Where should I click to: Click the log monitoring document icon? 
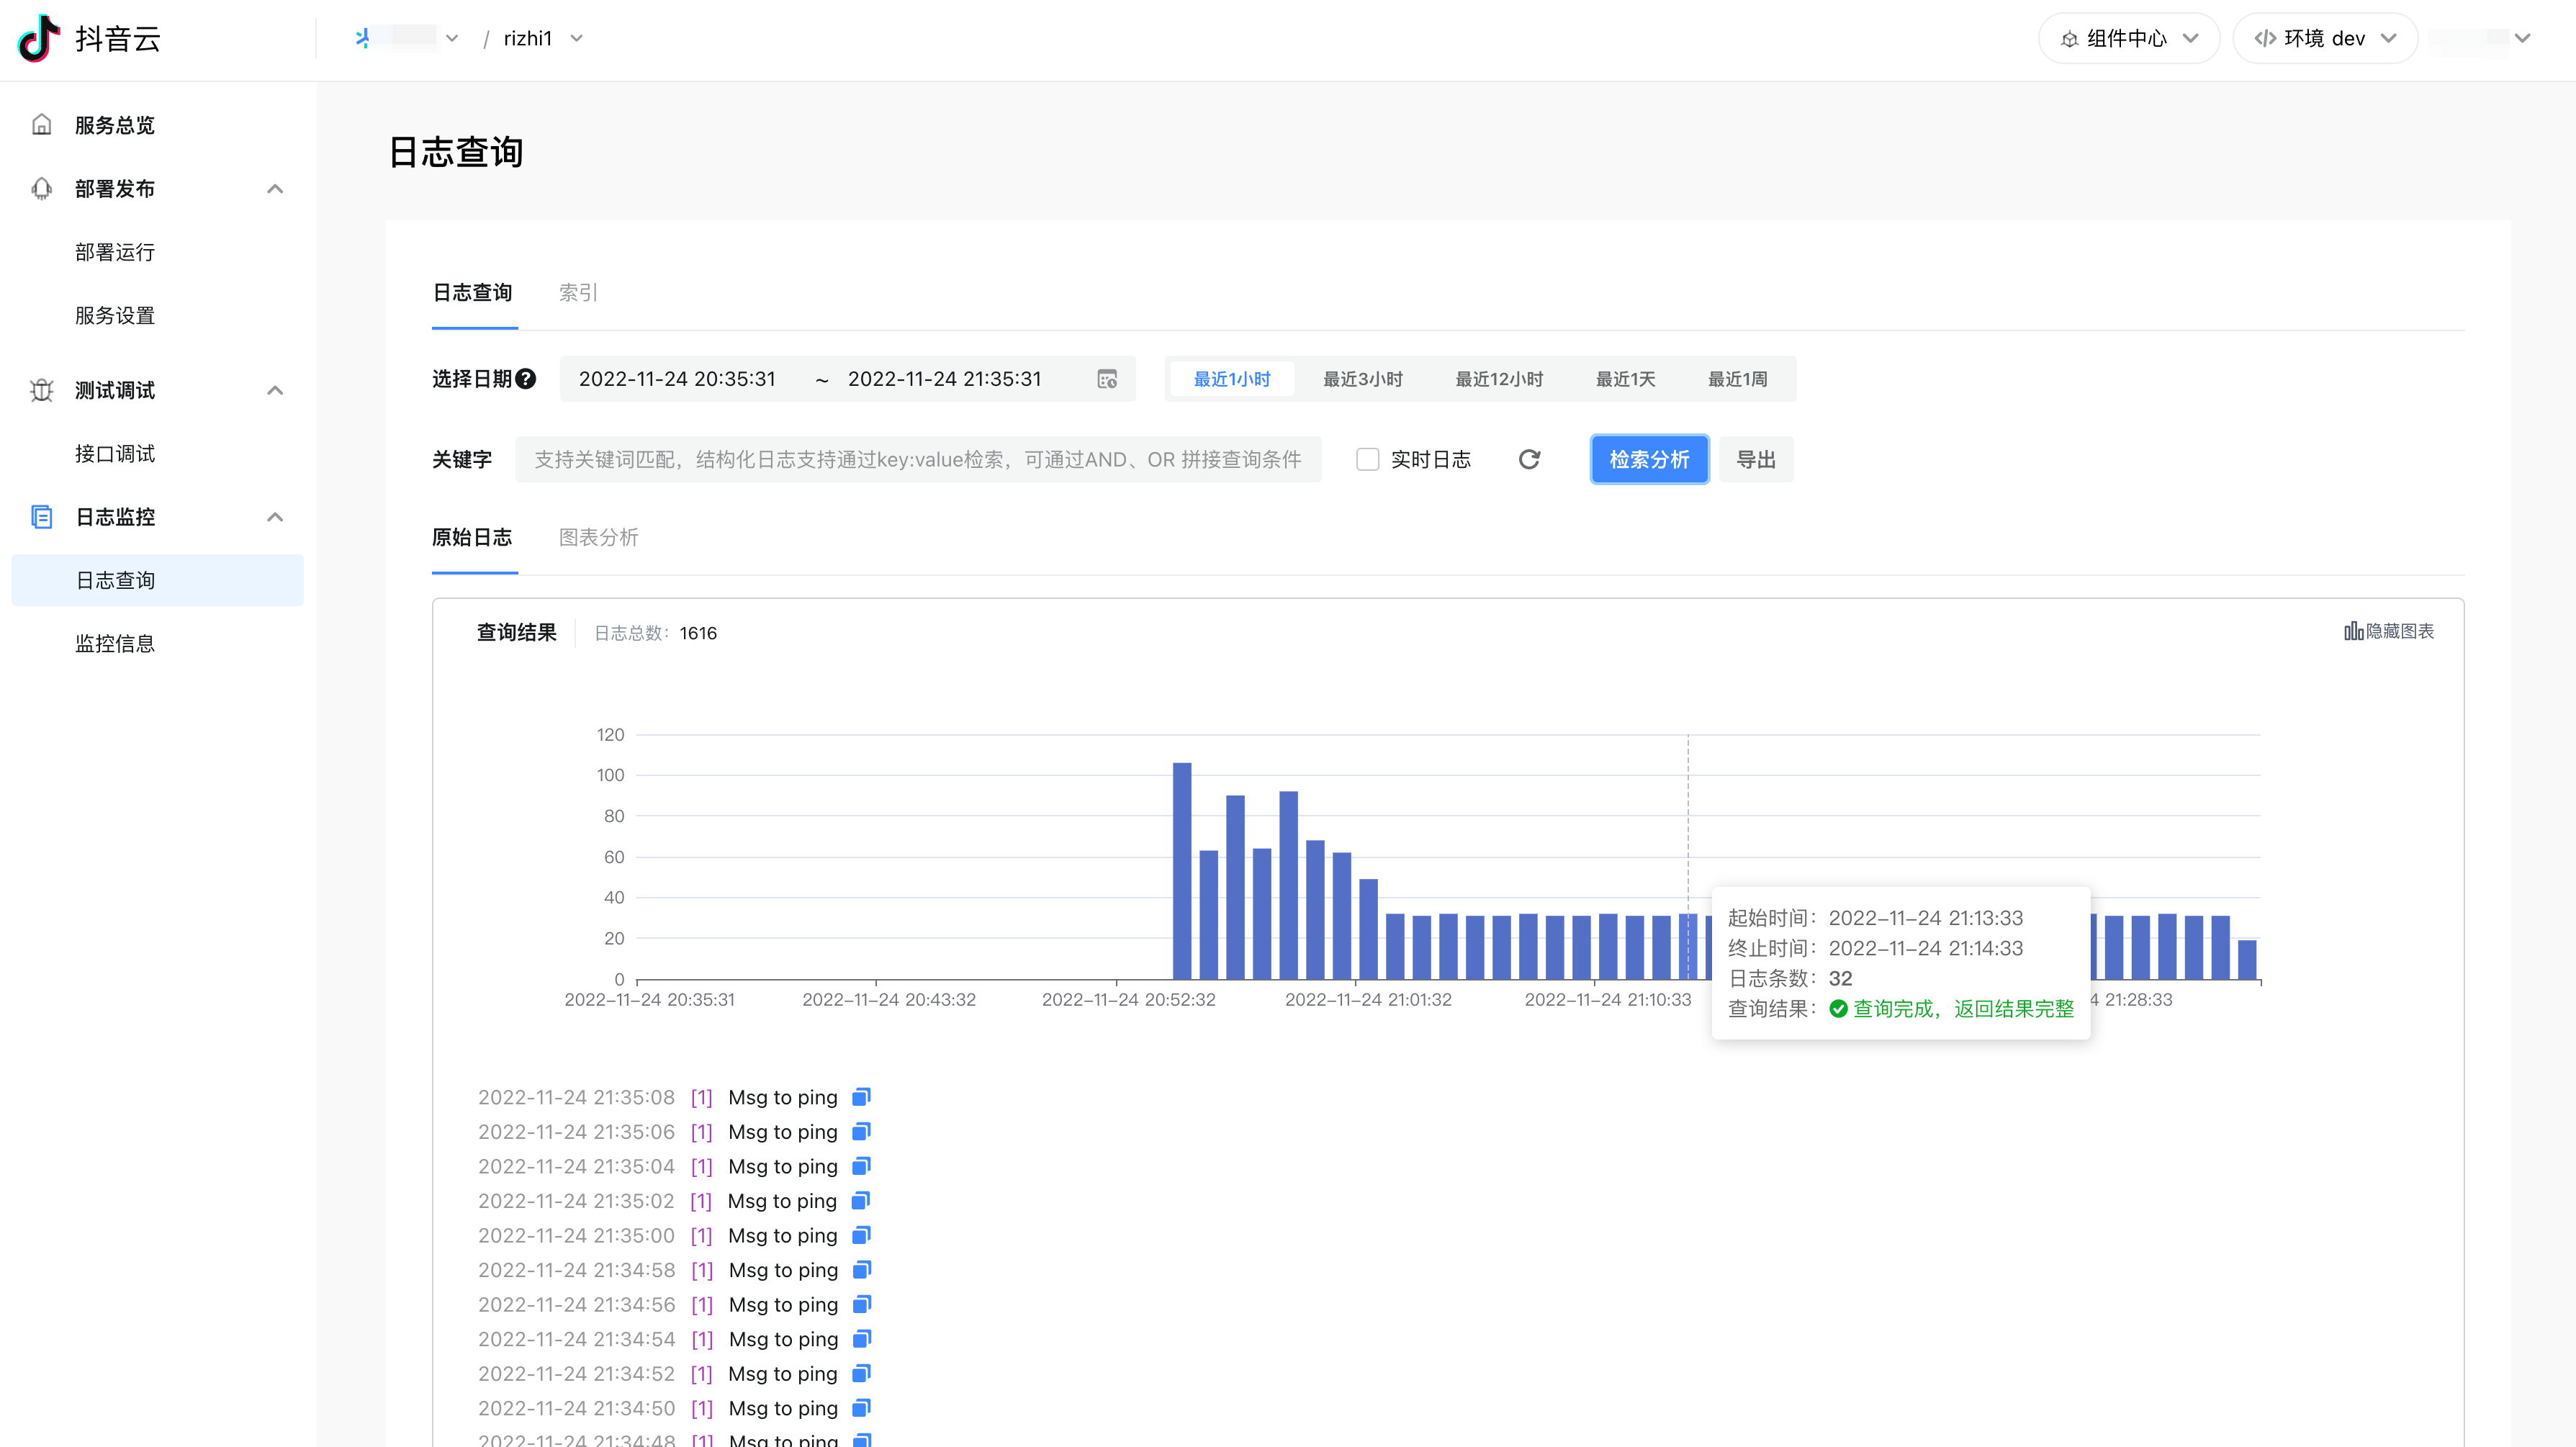point(41,517)
